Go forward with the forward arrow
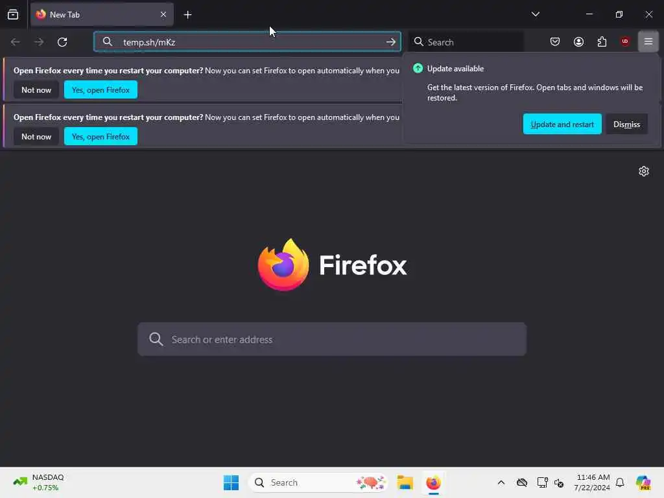This screenshot has width=664, height=498. 39,42
